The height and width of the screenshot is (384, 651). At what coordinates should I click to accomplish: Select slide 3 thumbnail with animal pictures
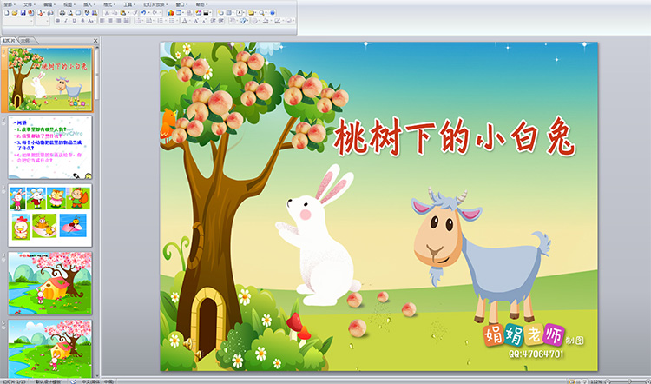tap(49, 215)
